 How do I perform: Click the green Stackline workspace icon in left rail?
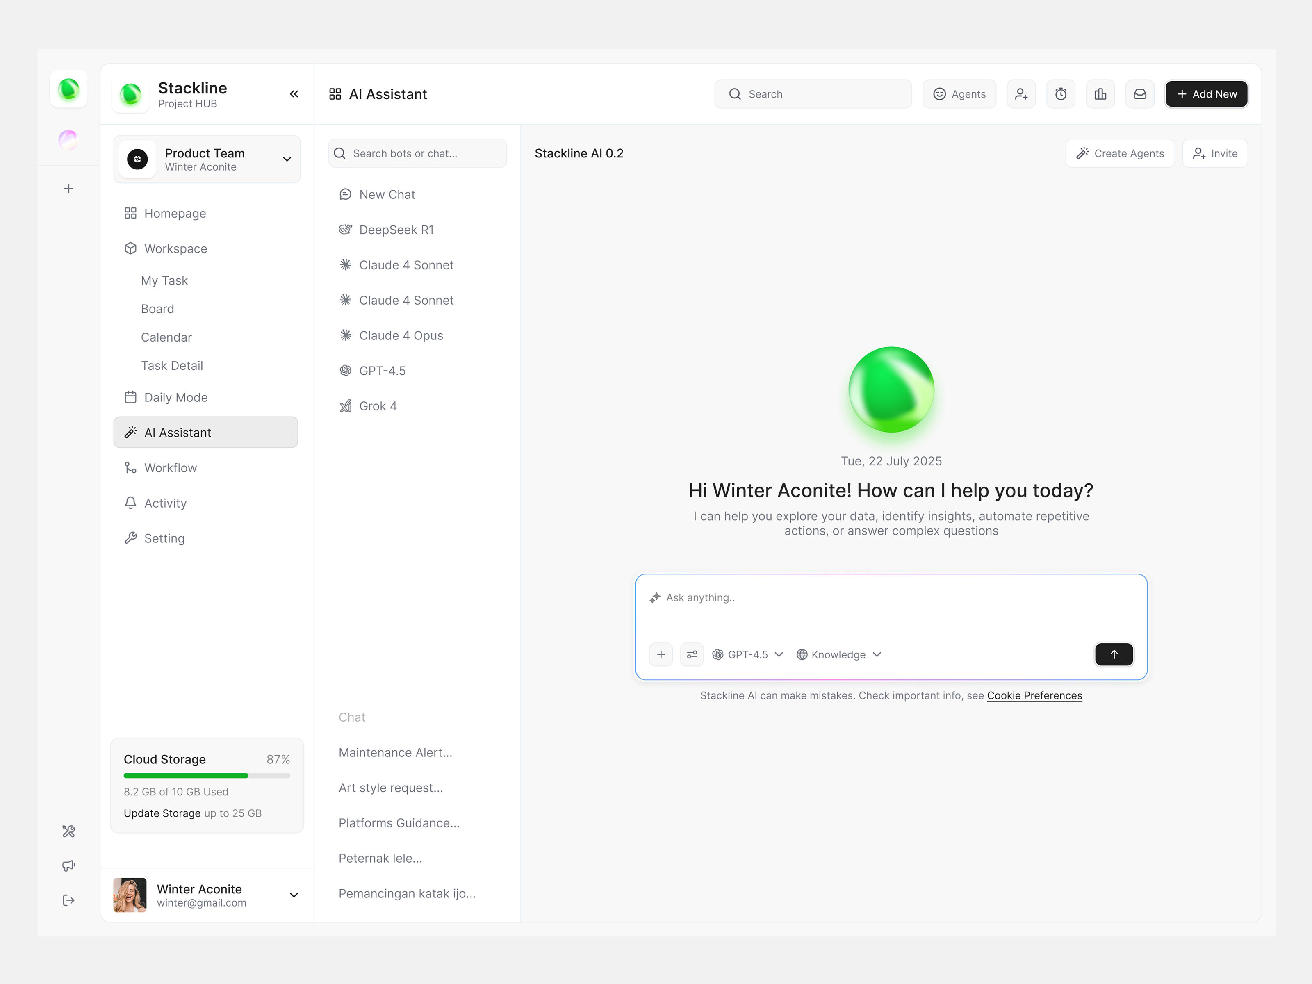[69, 89]
